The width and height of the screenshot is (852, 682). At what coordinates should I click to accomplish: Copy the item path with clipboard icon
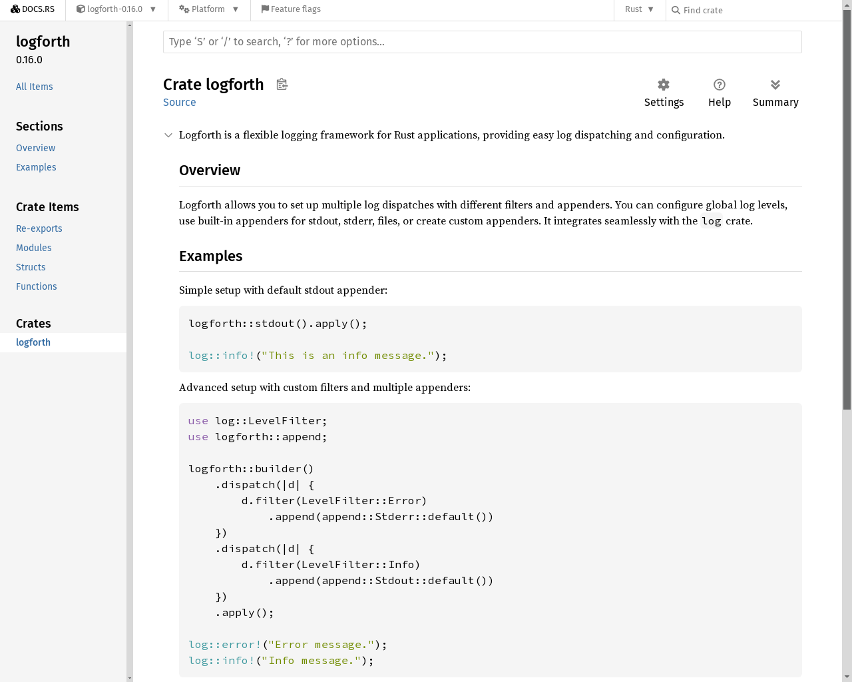point(282,84)
